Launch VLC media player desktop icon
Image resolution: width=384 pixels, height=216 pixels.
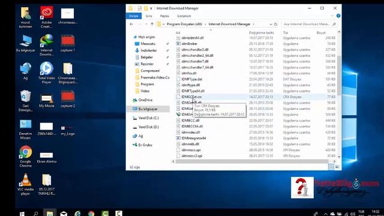[x=25, y=184]
